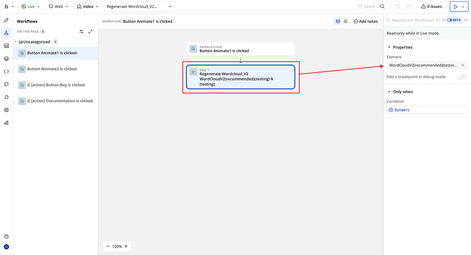This screenshot has width=471, height=255.
Task: Open the index page dropdown
Action: 88,7
